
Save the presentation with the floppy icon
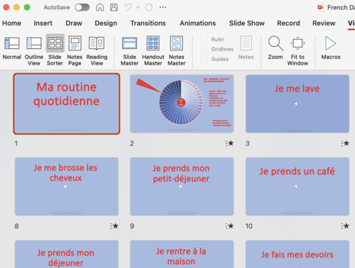(x=114, y=7)
